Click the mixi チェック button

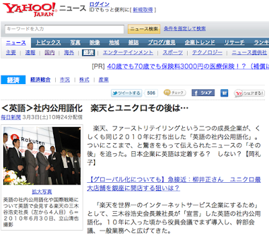[x=175, y=93]
